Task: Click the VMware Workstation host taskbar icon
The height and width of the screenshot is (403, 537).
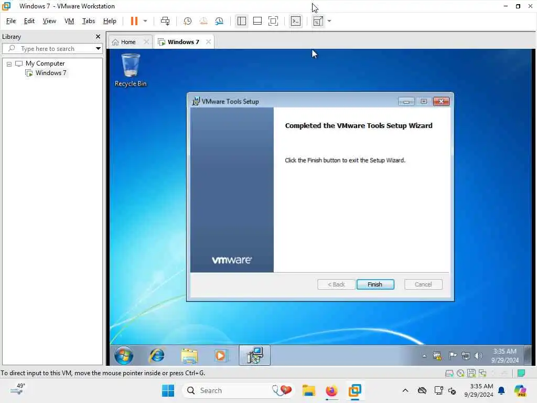Action: click(355, 390)
